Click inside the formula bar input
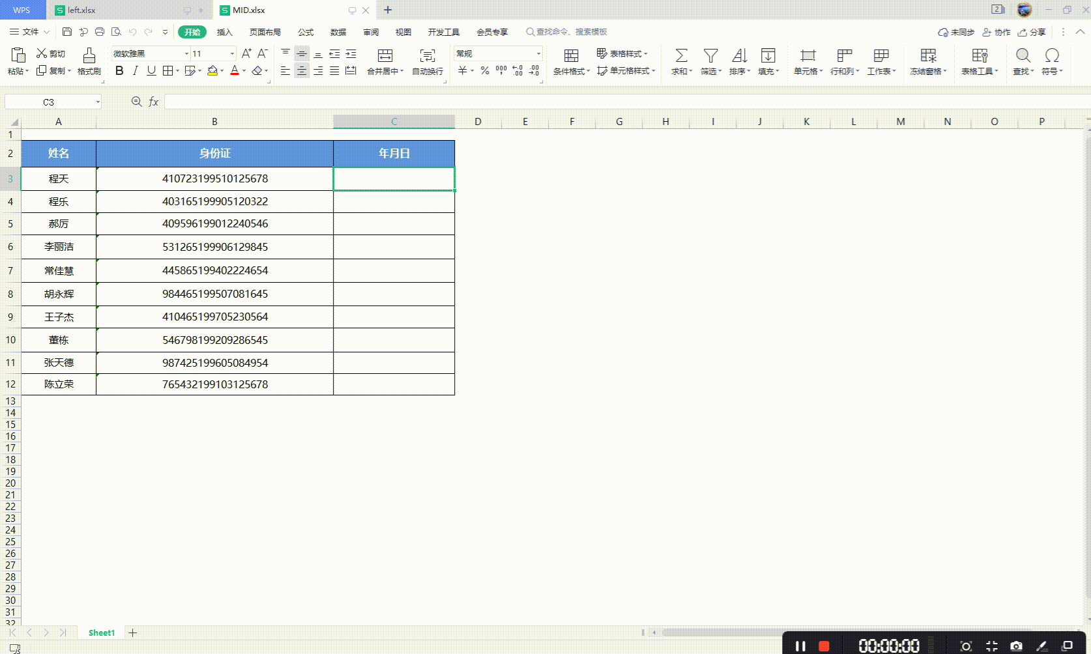Image resolution: width=1091 pixels, height=654 pixels. (627, 102)
